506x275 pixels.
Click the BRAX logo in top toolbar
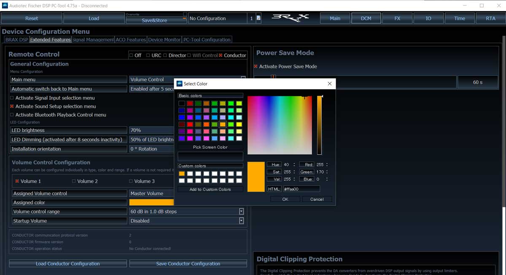click(290, 18)
